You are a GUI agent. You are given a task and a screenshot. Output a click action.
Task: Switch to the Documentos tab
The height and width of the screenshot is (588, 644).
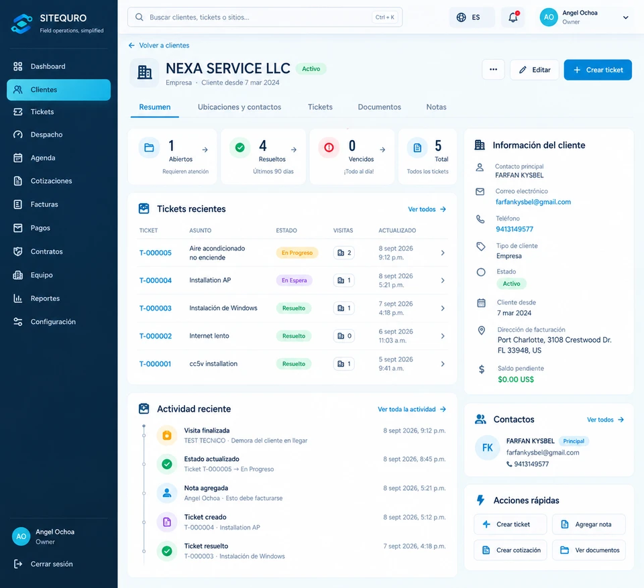tap(379, 107)
